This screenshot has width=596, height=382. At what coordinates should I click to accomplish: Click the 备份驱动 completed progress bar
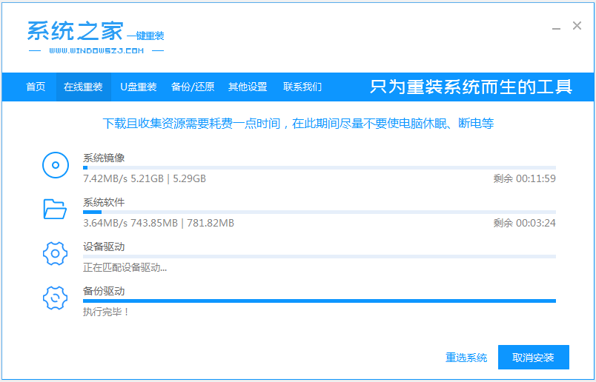[319, 301]
